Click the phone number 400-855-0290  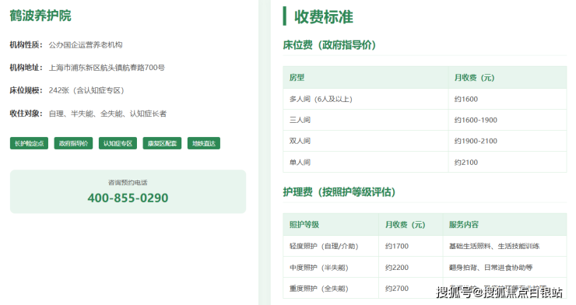128,198
